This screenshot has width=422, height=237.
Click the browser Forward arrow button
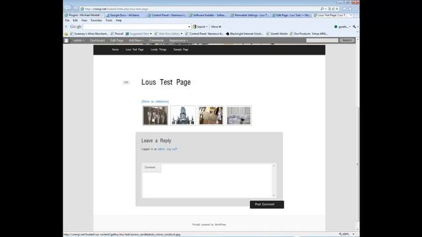coord(76,9)
